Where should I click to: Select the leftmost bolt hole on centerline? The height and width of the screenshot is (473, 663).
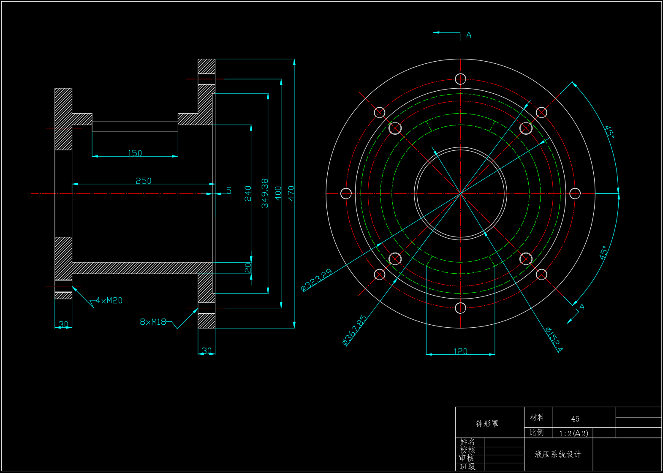point(346,193)
